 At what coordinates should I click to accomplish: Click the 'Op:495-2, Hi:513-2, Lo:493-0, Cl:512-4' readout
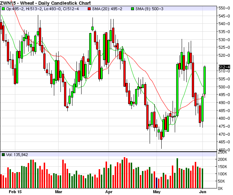click(42, 9)
